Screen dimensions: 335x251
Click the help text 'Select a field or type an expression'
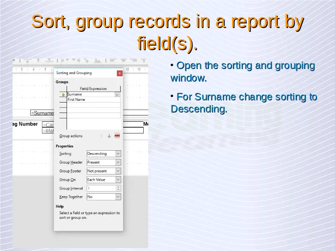point(90,215)
